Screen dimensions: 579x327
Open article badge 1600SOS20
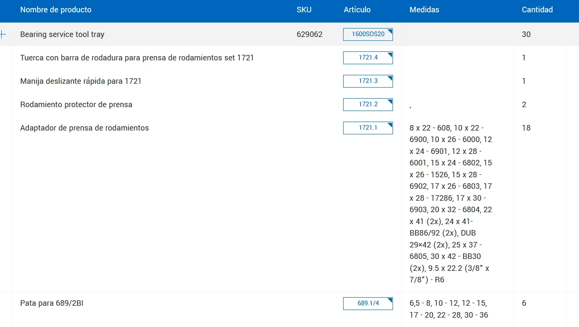click(x=368, y=34)
